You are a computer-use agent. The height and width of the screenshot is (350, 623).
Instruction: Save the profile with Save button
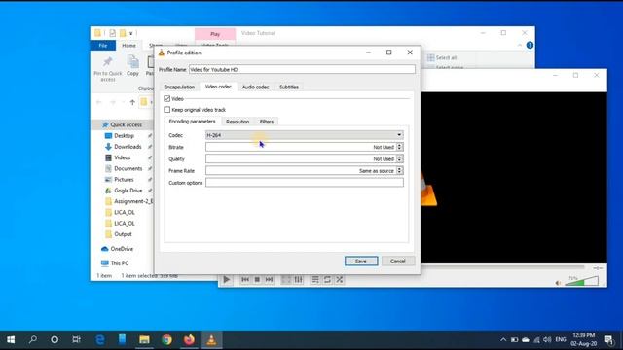point(361,262)
